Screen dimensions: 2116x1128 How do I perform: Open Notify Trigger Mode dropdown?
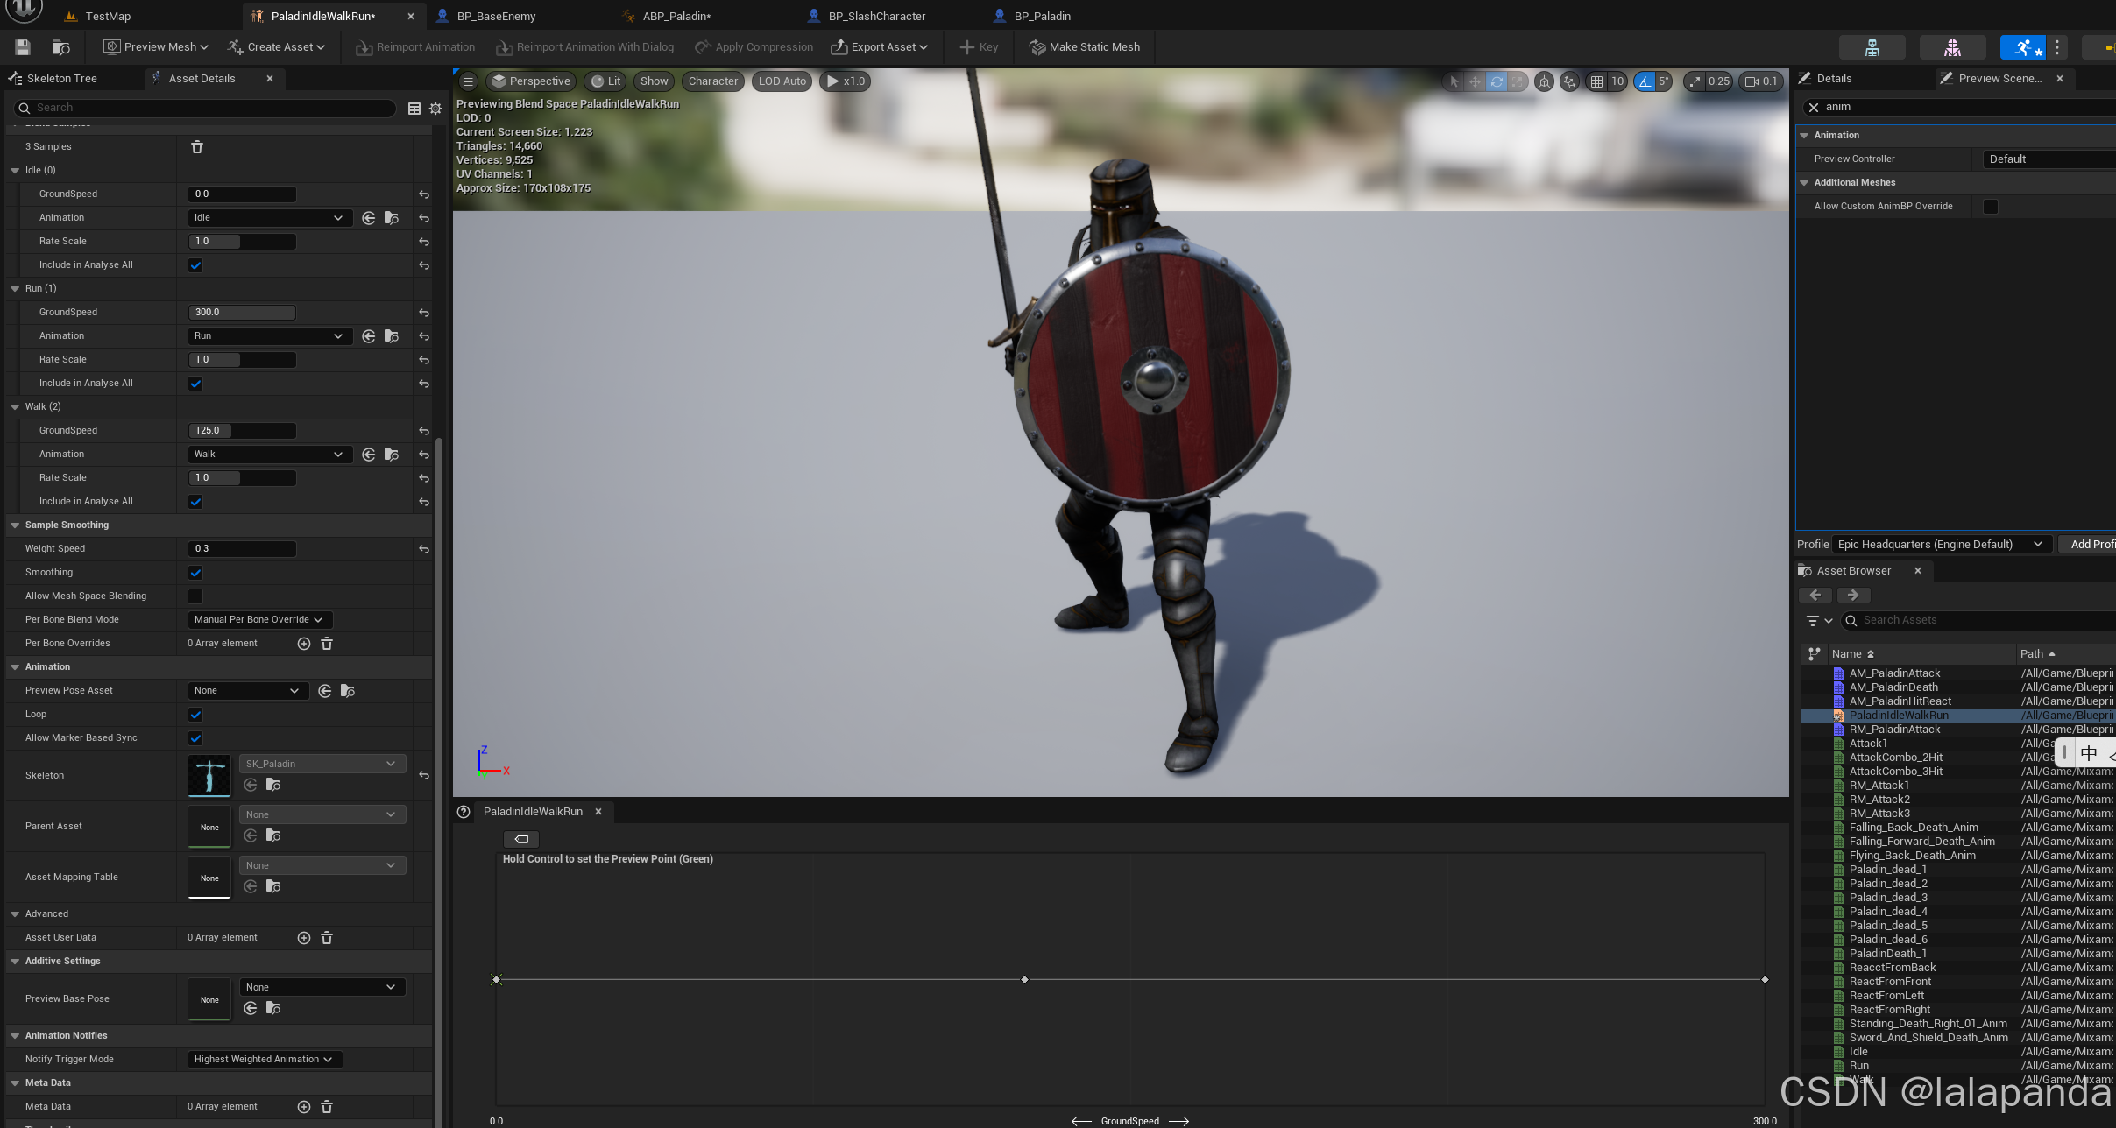click(264, 1060)
